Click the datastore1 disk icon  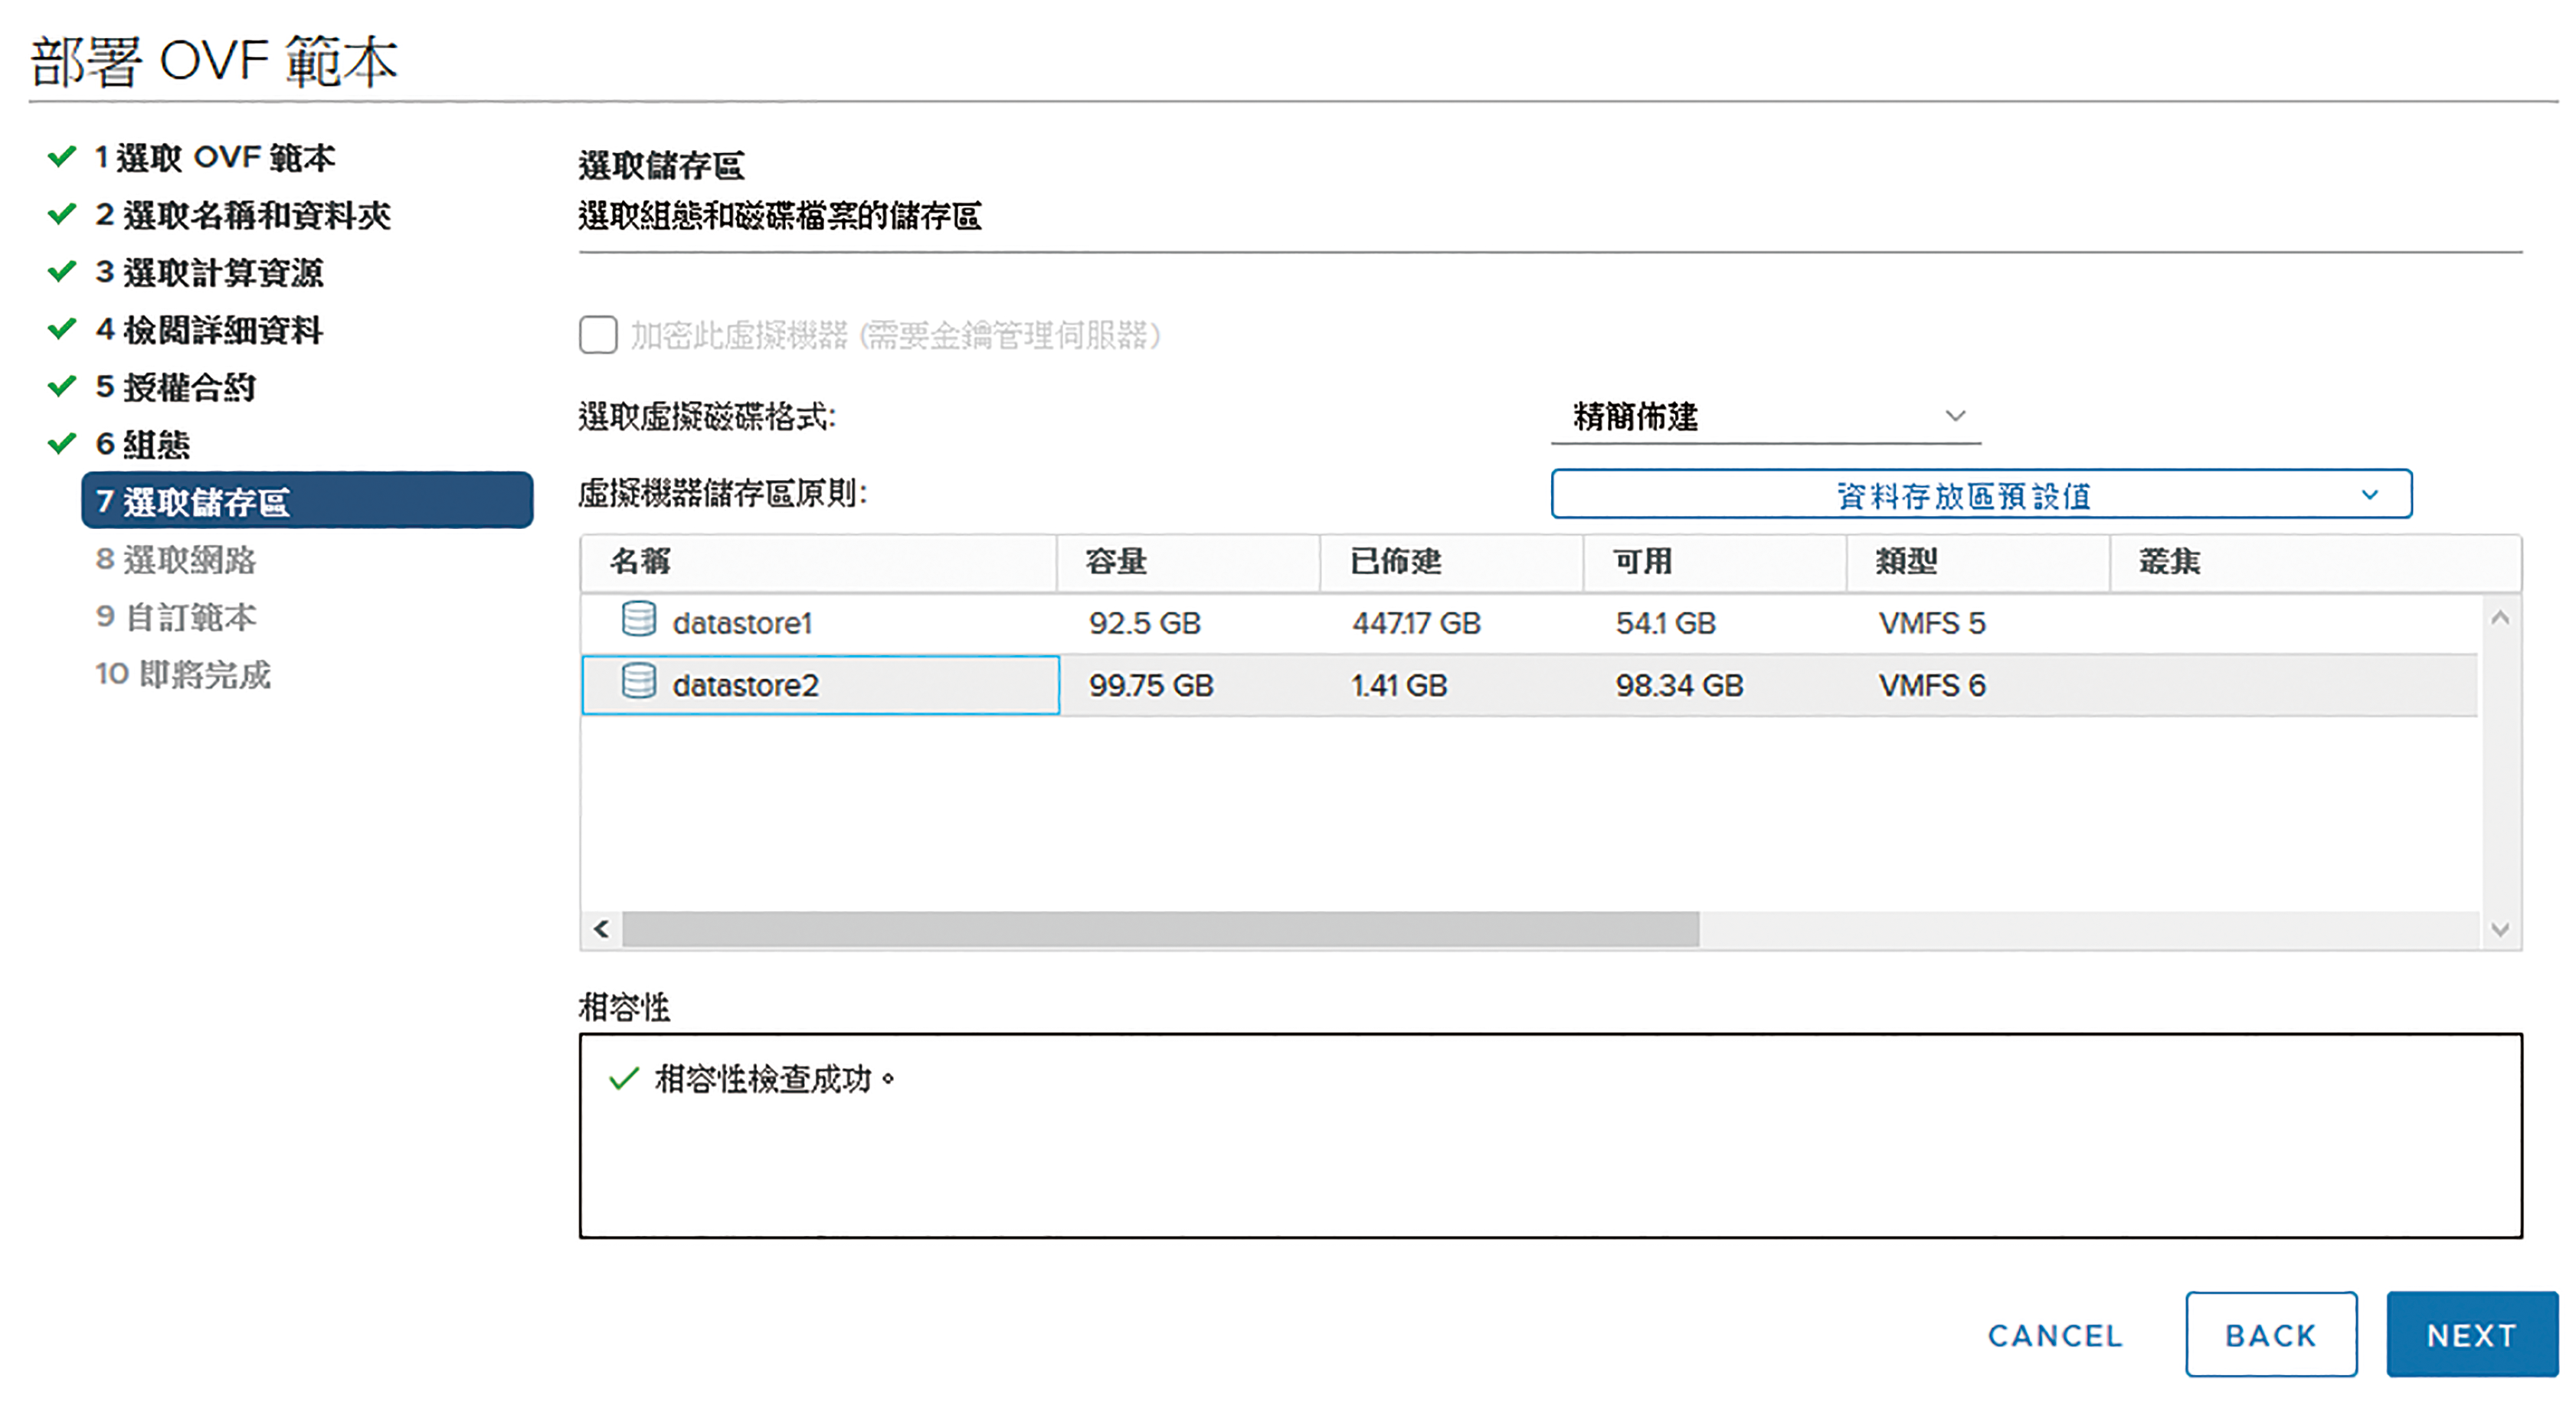pos(639,619)
